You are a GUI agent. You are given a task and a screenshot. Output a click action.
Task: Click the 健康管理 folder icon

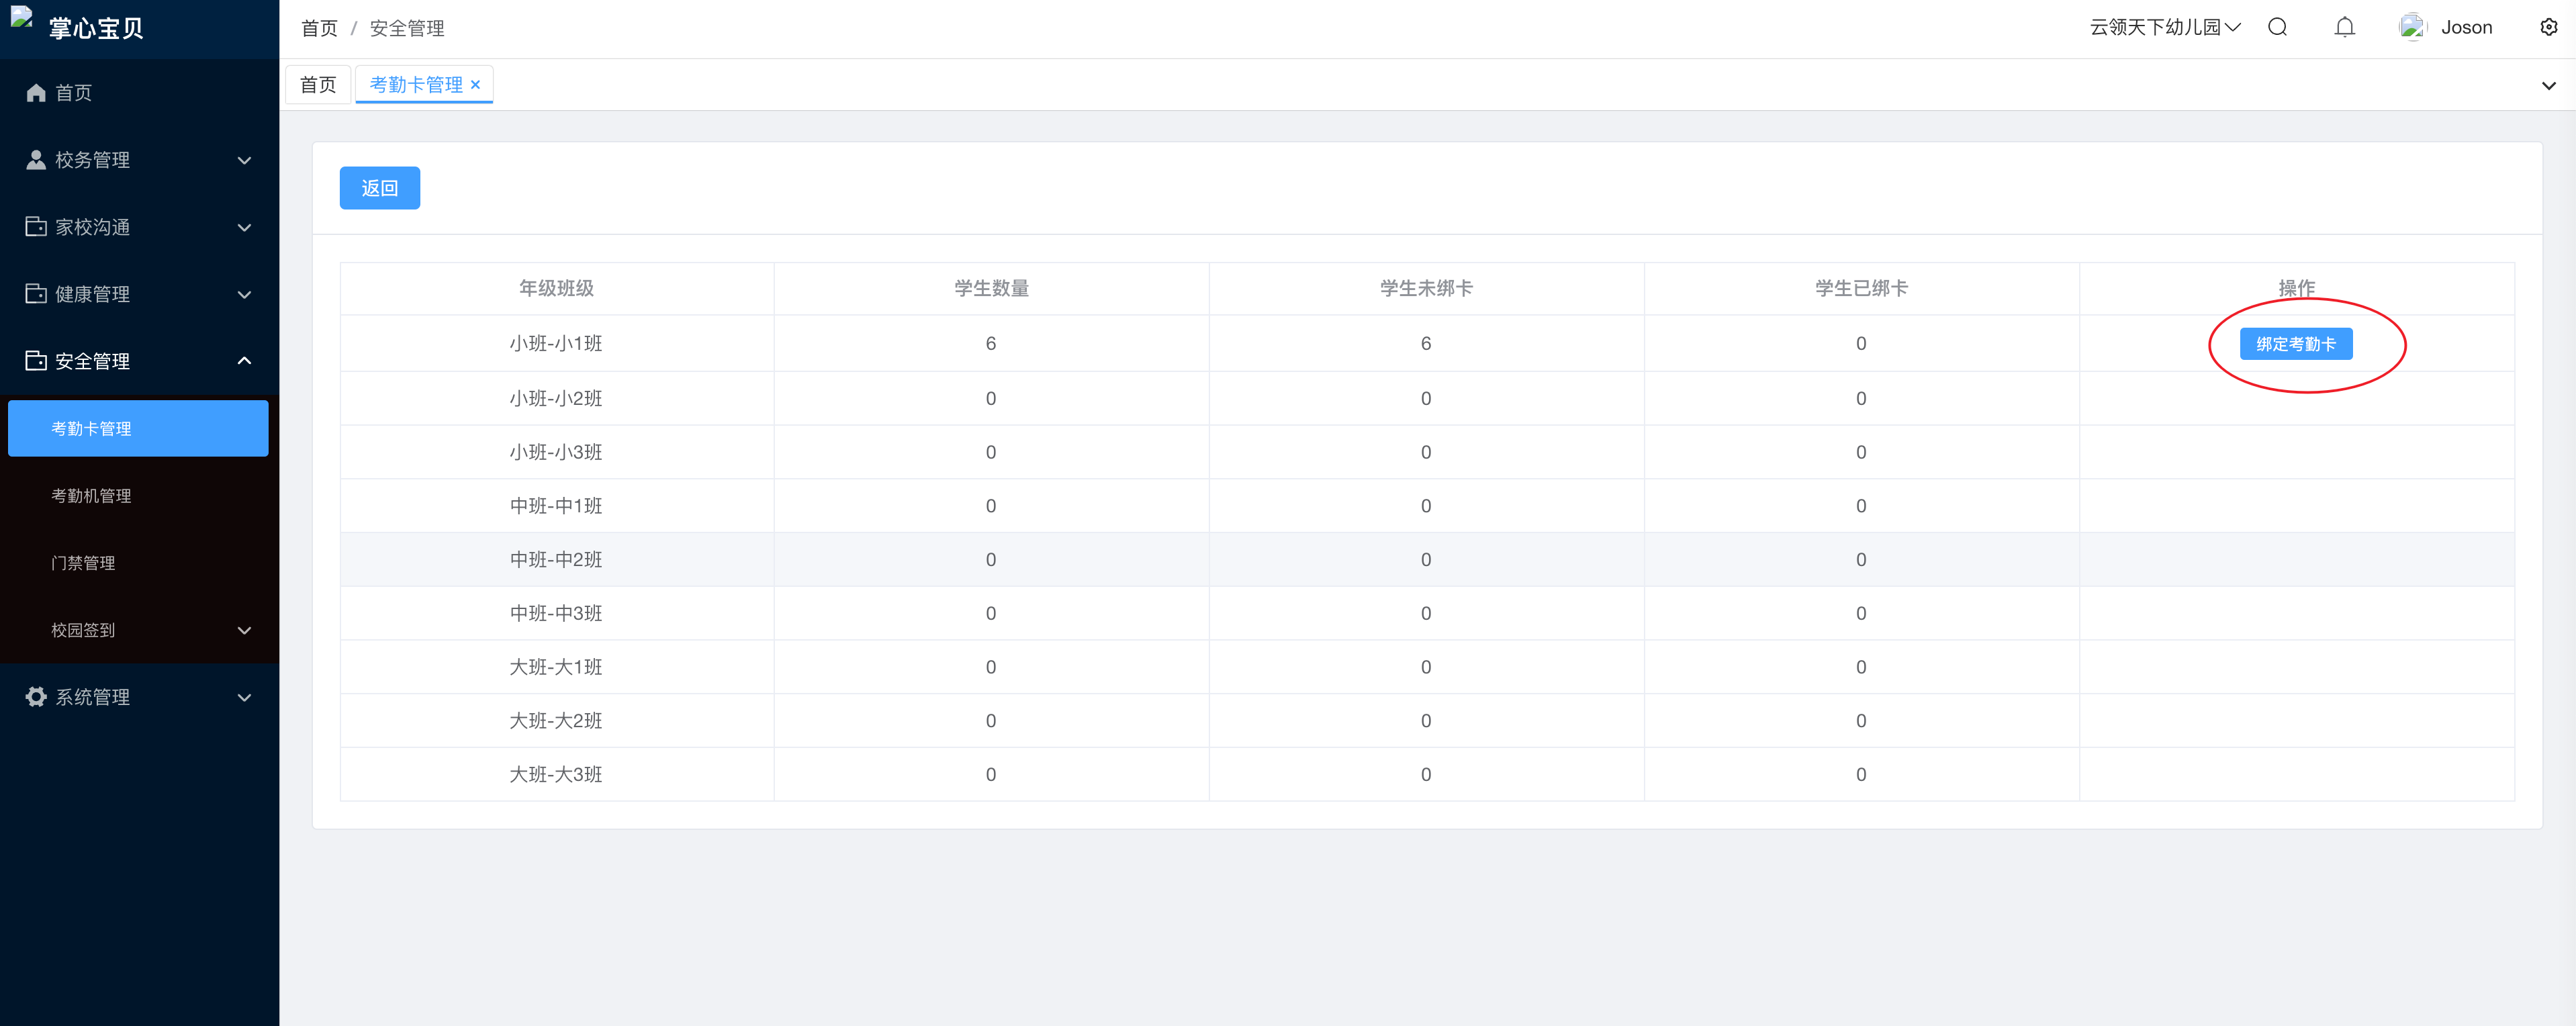pos(36,294)
